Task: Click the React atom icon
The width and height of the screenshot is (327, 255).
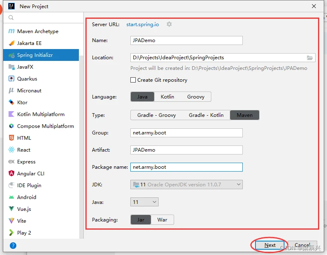Action: pos(11,150)
